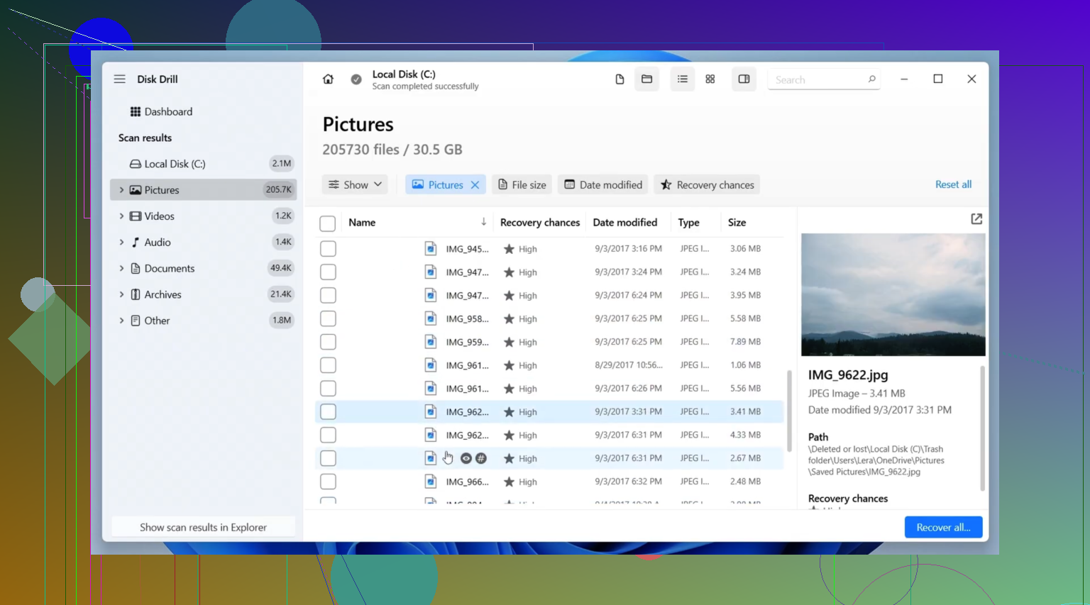The height and width of the screenshot is (605, 1090).
Task: Click the Documents page icon in sidebar
Action: point(135,269)
